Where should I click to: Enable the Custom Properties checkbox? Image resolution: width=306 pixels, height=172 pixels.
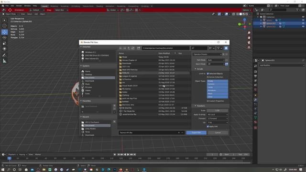point(208,101)
